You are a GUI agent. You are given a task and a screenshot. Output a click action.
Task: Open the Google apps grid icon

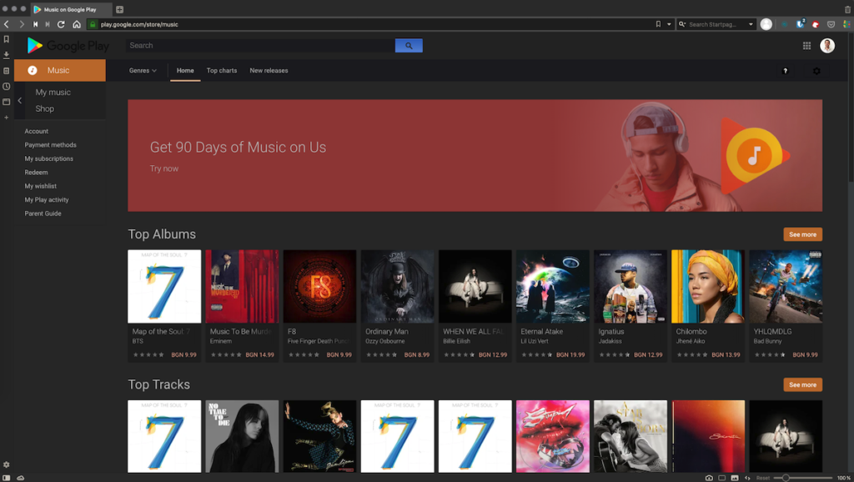pos(806,45)
